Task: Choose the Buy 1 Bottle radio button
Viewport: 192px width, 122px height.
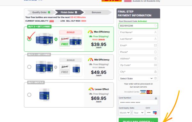Action: point(29,95)
